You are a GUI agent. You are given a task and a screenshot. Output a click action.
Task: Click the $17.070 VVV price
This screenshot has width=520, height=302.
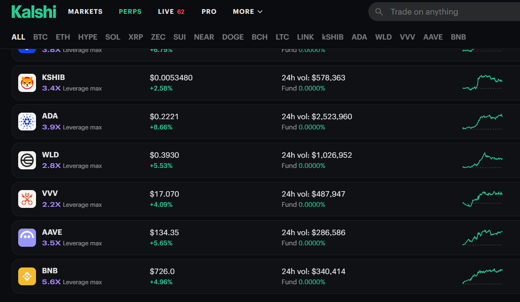(x=164, y=194)
